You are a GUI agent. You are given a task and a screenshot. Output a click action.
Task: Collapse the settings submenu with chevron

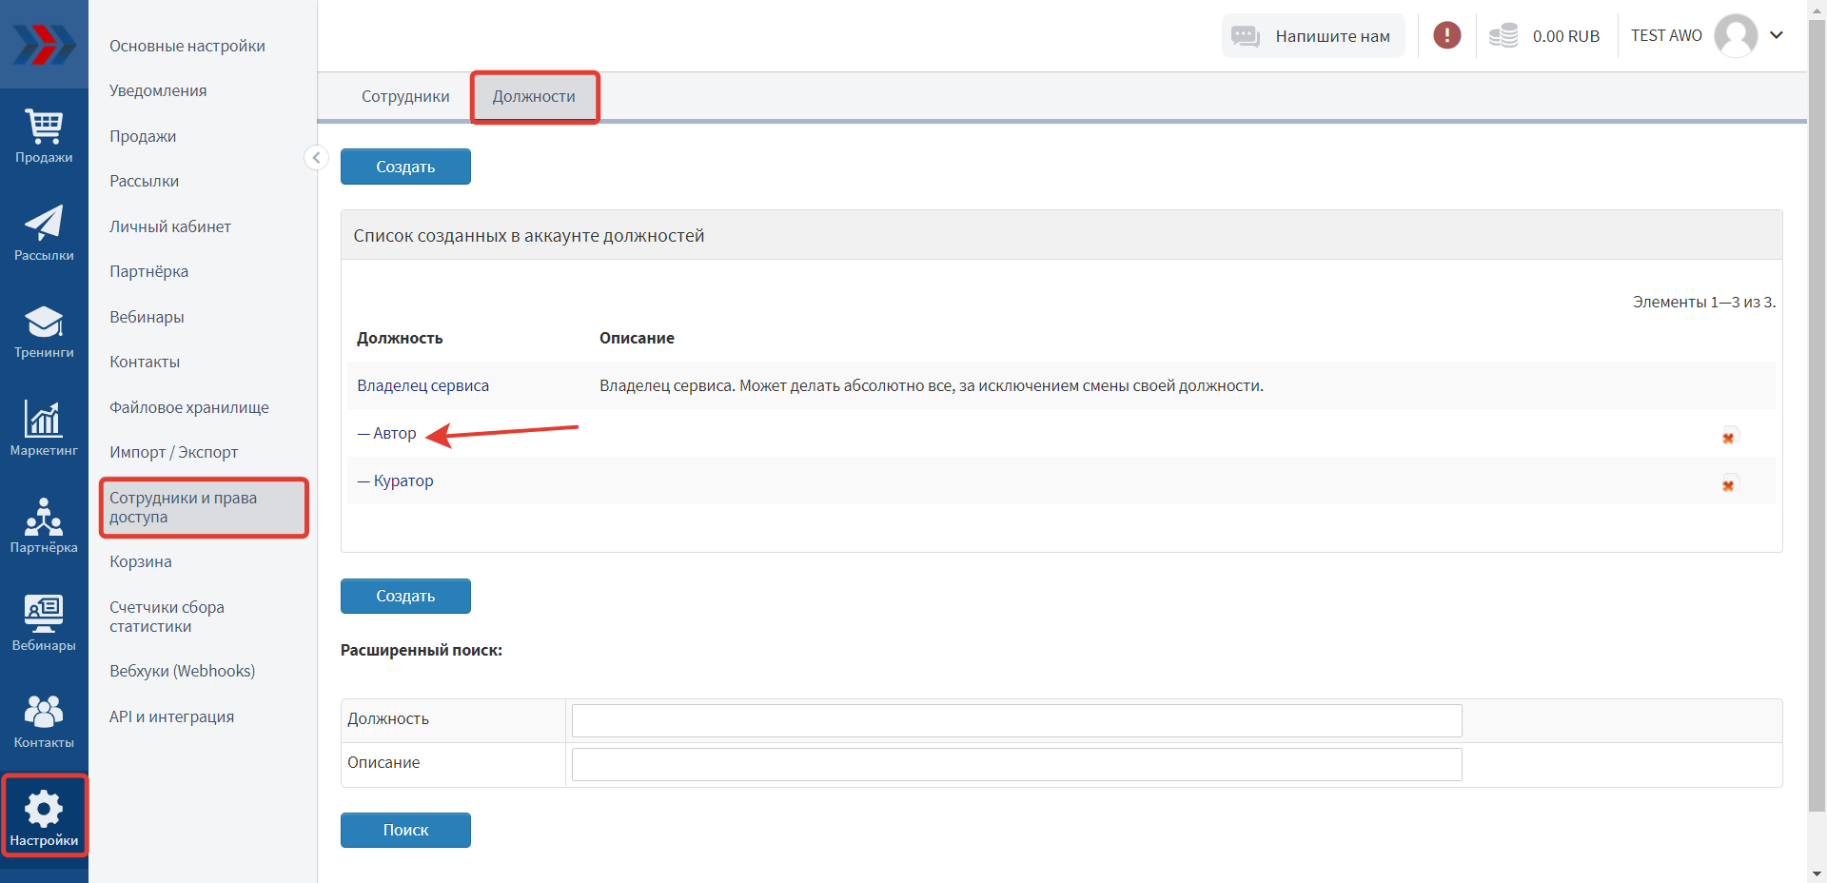(x=316, y=158)
